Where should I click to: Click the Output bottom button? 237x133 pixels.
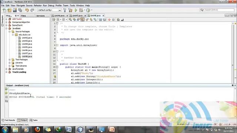(x=22, y=120)
